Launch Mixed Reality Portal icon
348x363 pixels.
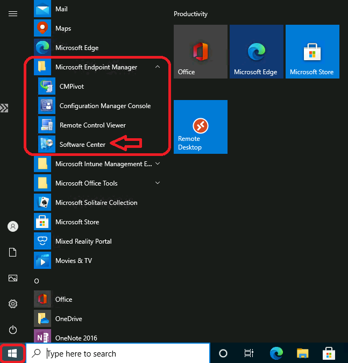click(x=42, y=241)
